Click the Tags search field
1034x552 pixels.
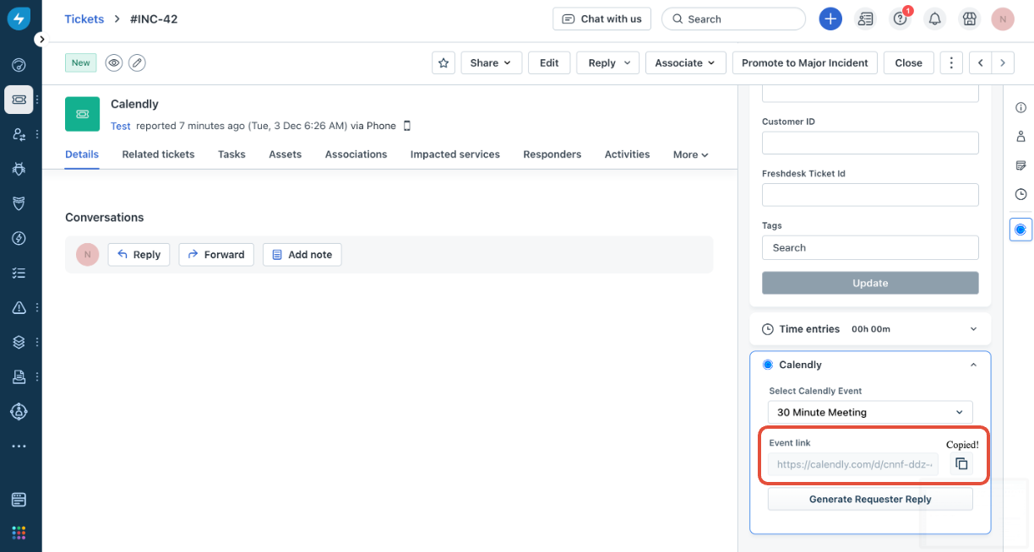click(870, 247)
